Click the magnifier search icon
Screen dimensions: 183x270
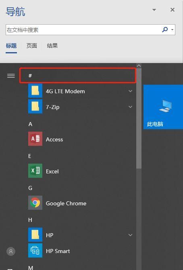165,30
